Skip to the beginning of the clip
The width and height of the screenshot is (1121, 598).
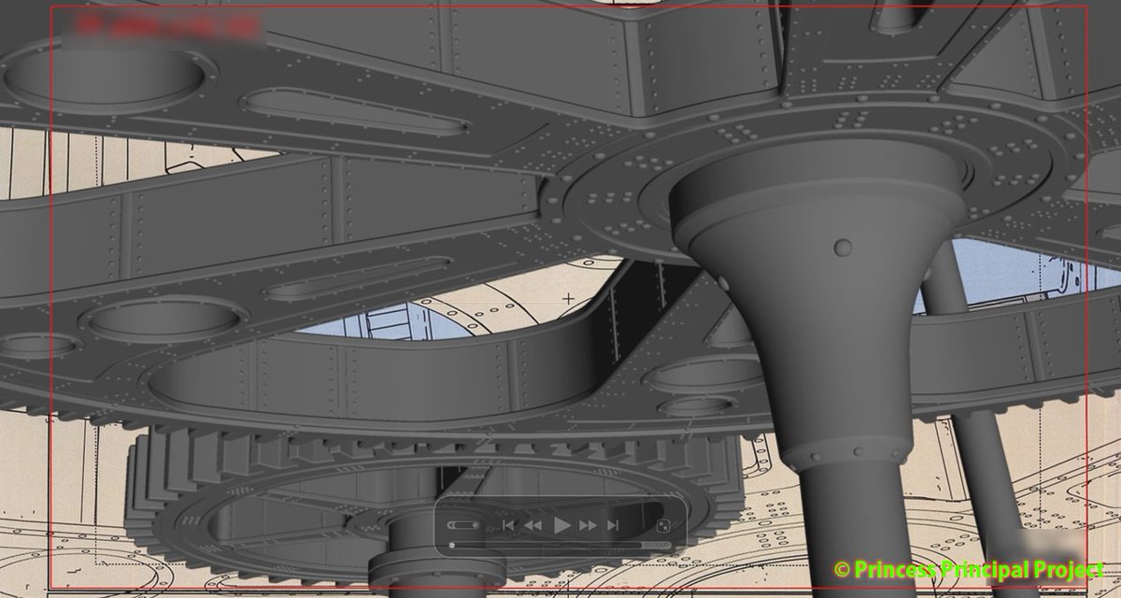point(508,525)
